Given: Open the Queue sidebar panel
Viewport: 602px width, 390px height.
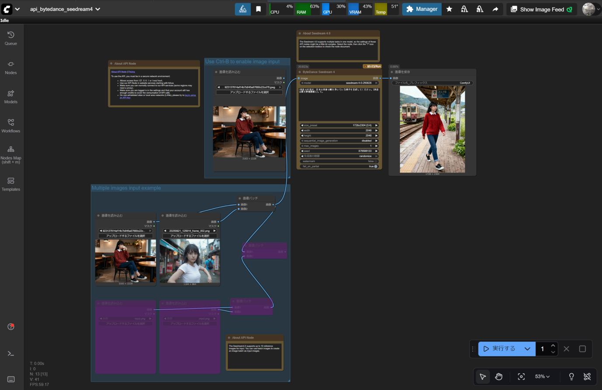Looking at the screenshot, I should tap(11, 38).
